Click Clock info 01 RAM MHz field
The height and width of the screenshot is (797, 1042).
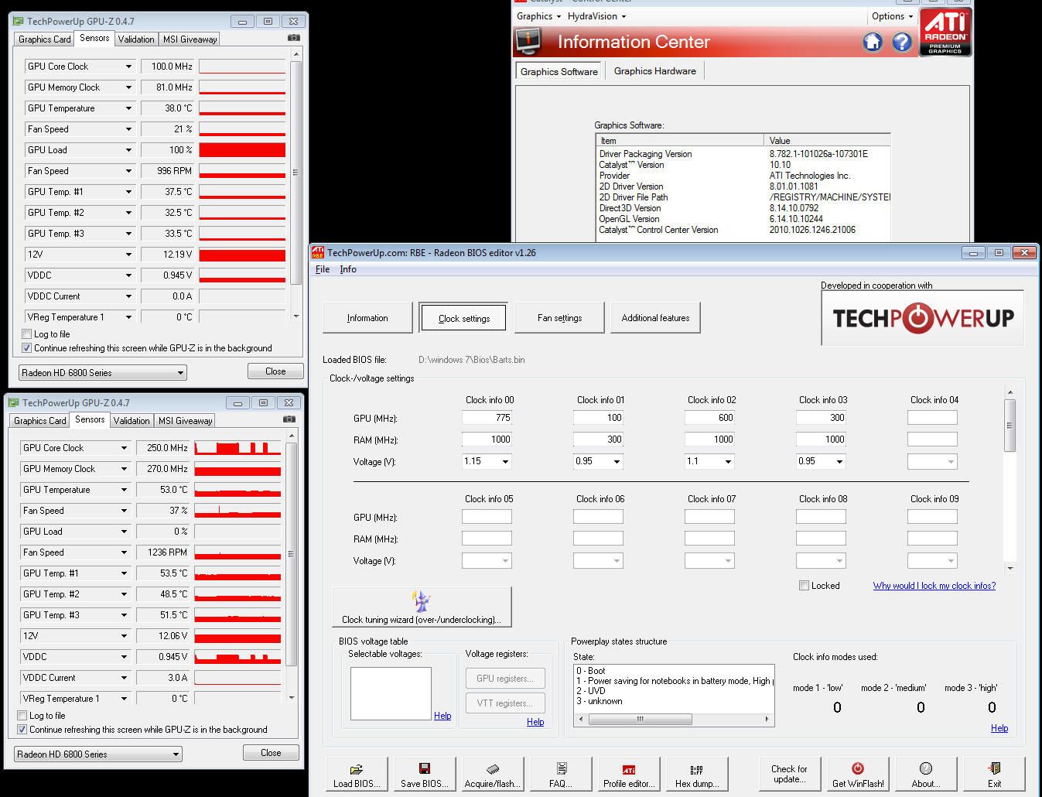click(x=598, y=440)
